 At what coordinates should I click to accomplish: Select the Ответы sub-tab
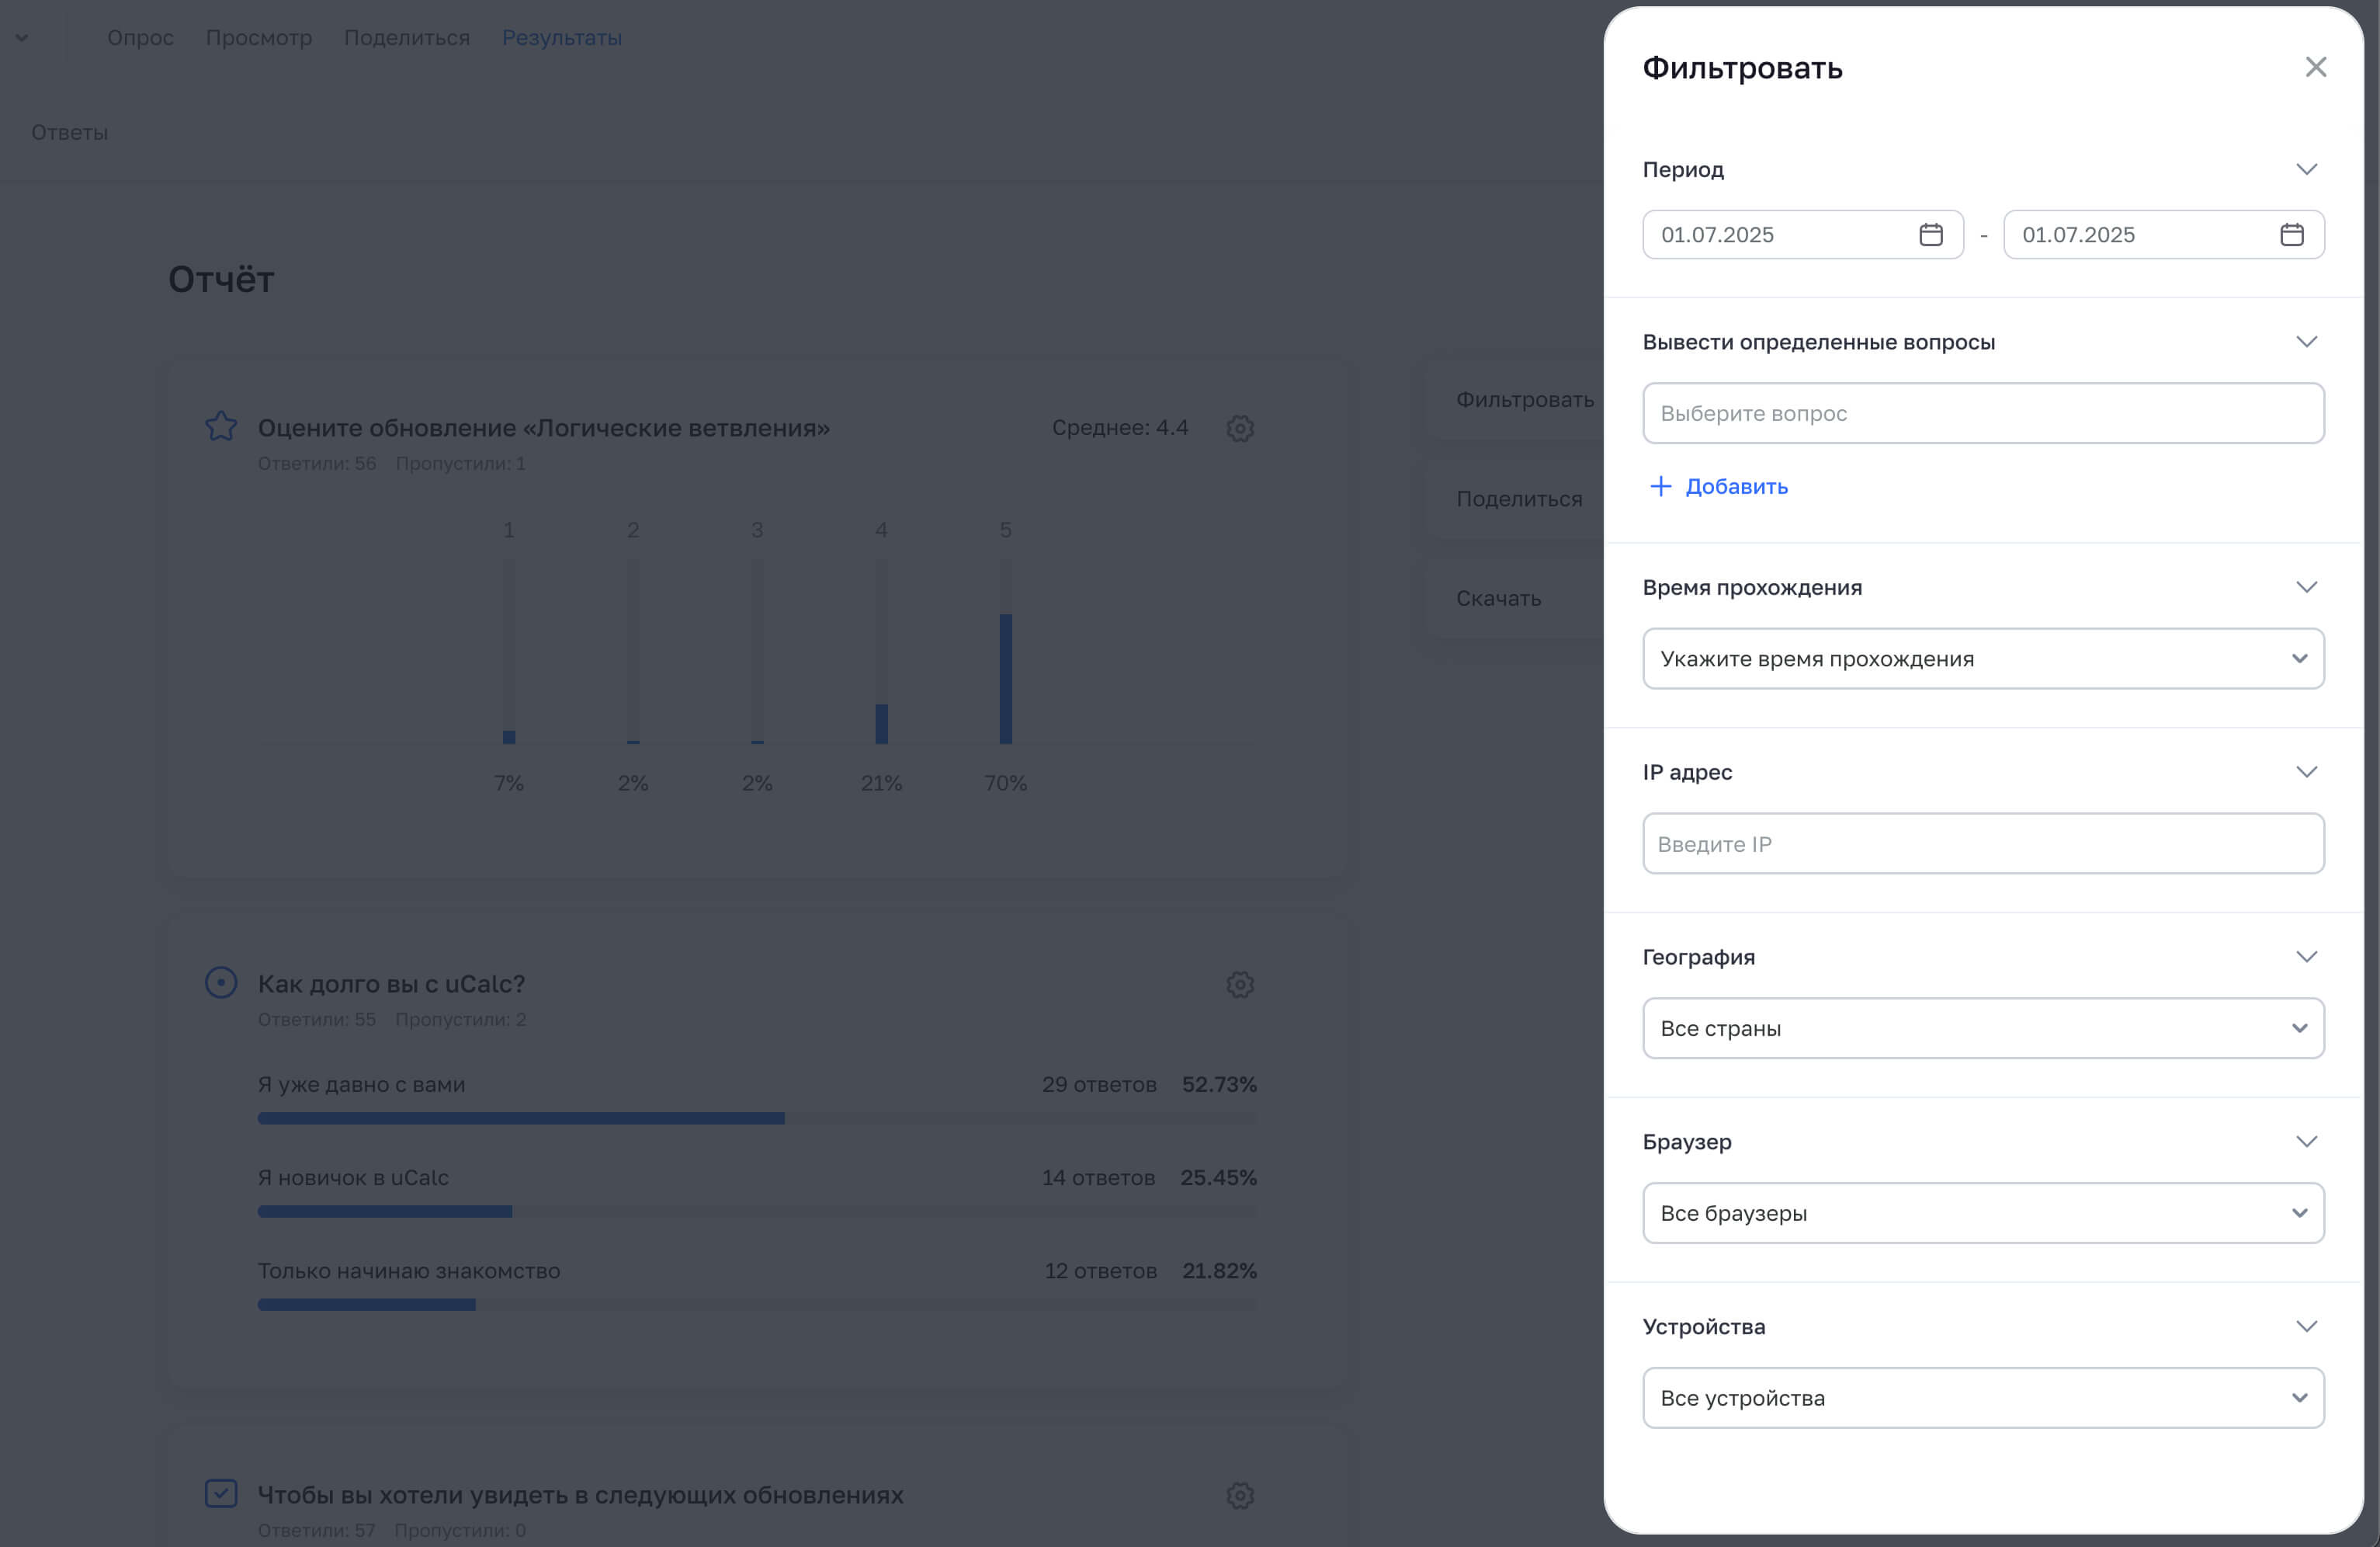click(x=69, y=133)
